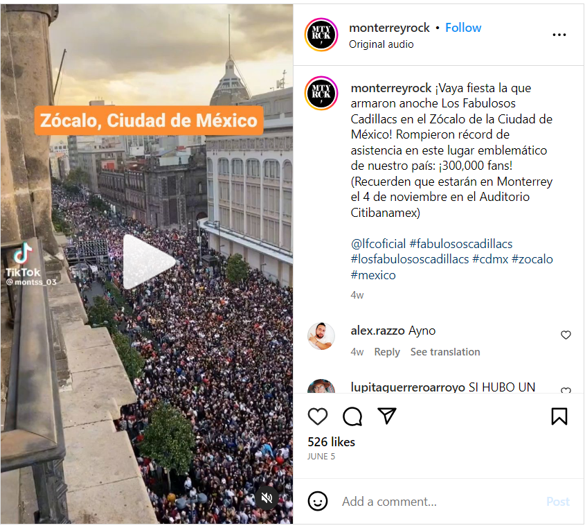Open the emoji picker smiley icon

tap(318, 501)
